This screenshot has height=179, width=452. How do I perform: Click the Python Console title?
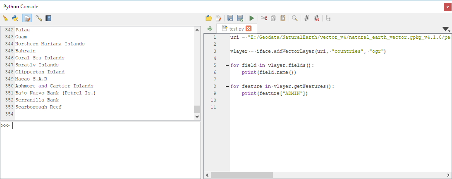(x=20, y=7)
